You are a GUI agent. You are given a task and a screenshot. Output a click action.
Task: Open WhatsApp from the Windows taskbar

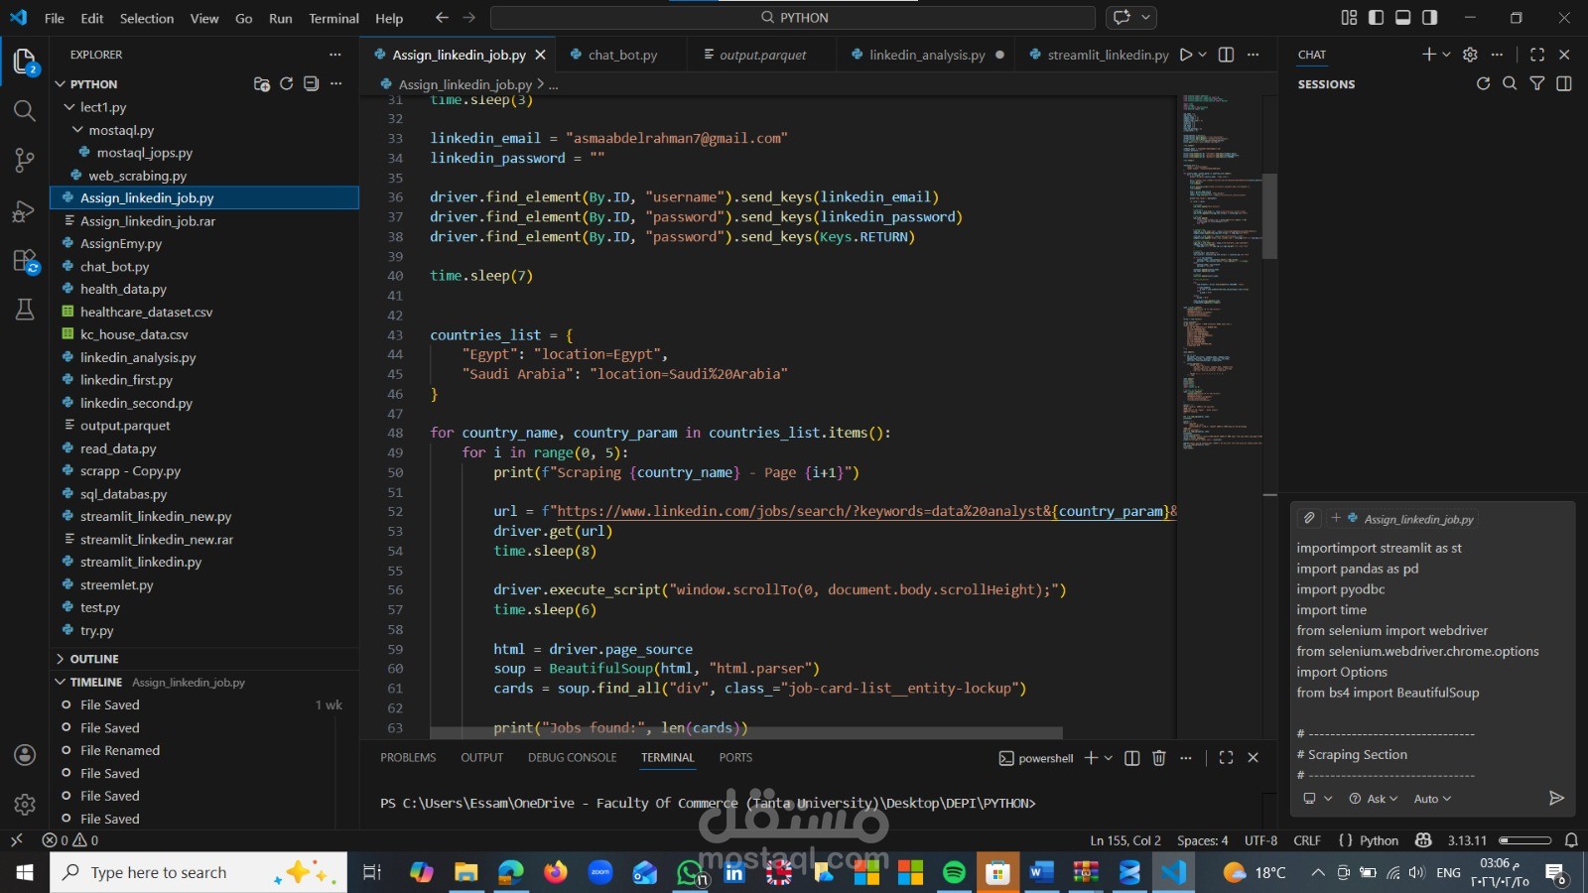690,872
